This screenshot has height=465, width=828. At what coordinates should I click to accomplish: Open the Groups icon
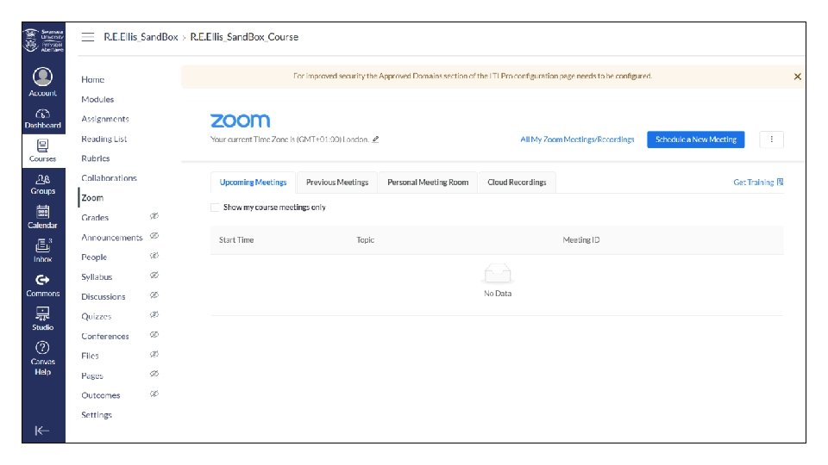tap(43, 179)
